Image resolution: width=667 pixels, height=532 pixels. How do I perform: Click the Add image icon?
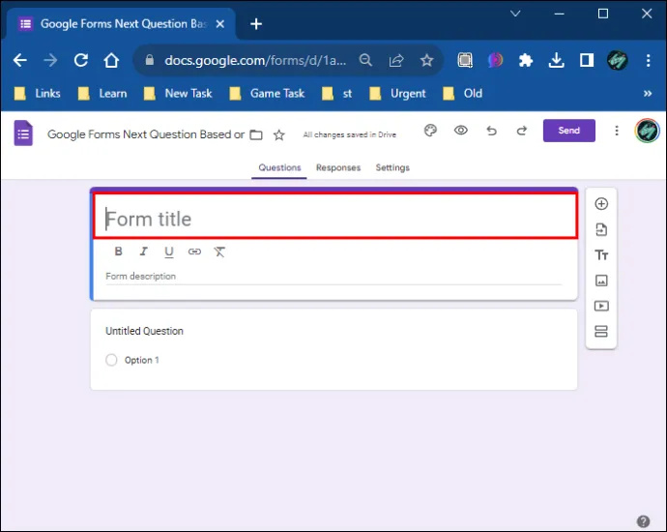(601, 281)
